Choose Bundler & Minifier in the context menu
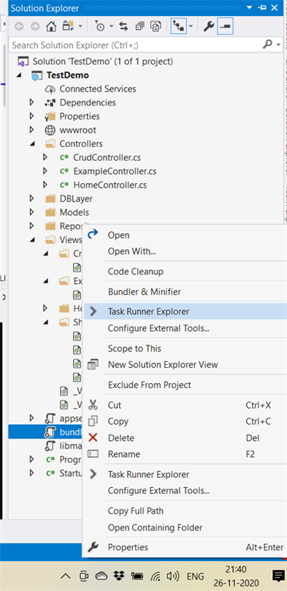The height and width of the screenshot is (591, 287). [x=144, y=292]
